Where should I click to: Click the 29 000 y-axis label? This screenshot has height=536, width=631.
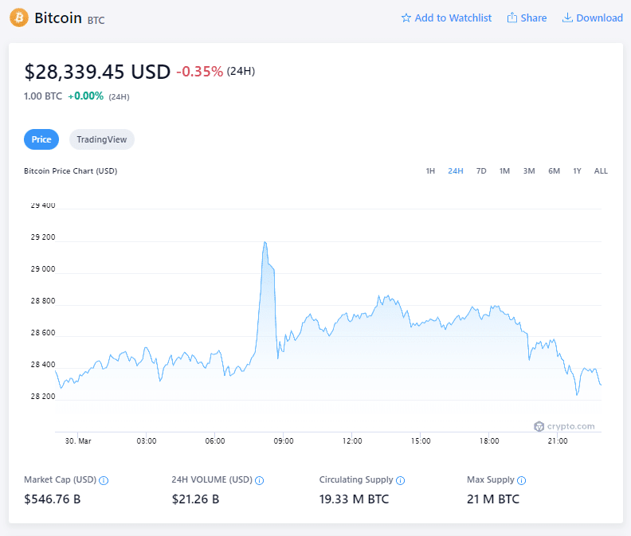[x=43, y=269]
